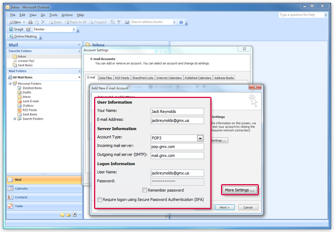Open the Account Type POP3 dropdown
Screen dimensions: 334x232
pyautogui.click(x=200, y=139)
